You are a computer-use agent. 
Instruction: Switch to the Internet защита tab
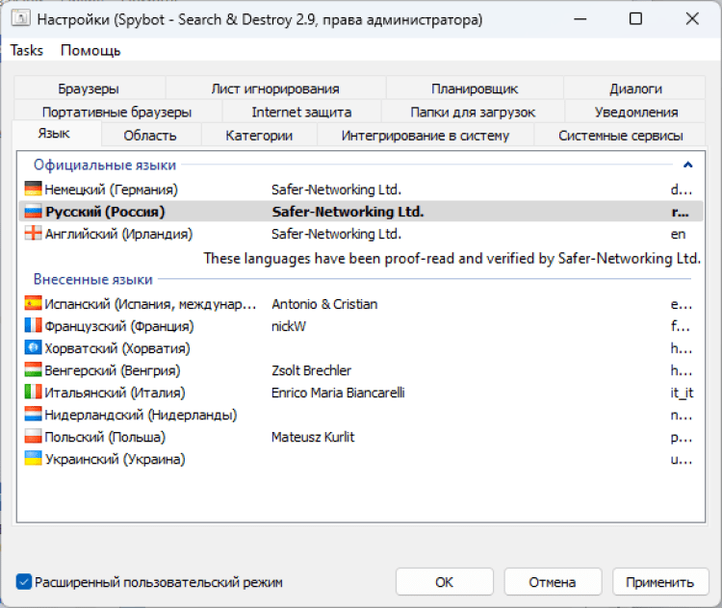pyautogui.click(x=301, y=112)
